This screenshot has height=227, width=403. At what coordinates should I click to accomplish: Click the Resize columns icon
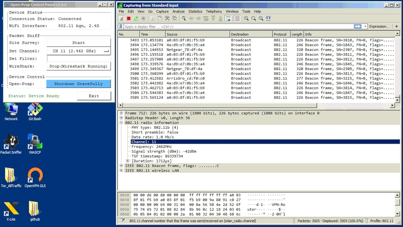[x=268, y=19]
